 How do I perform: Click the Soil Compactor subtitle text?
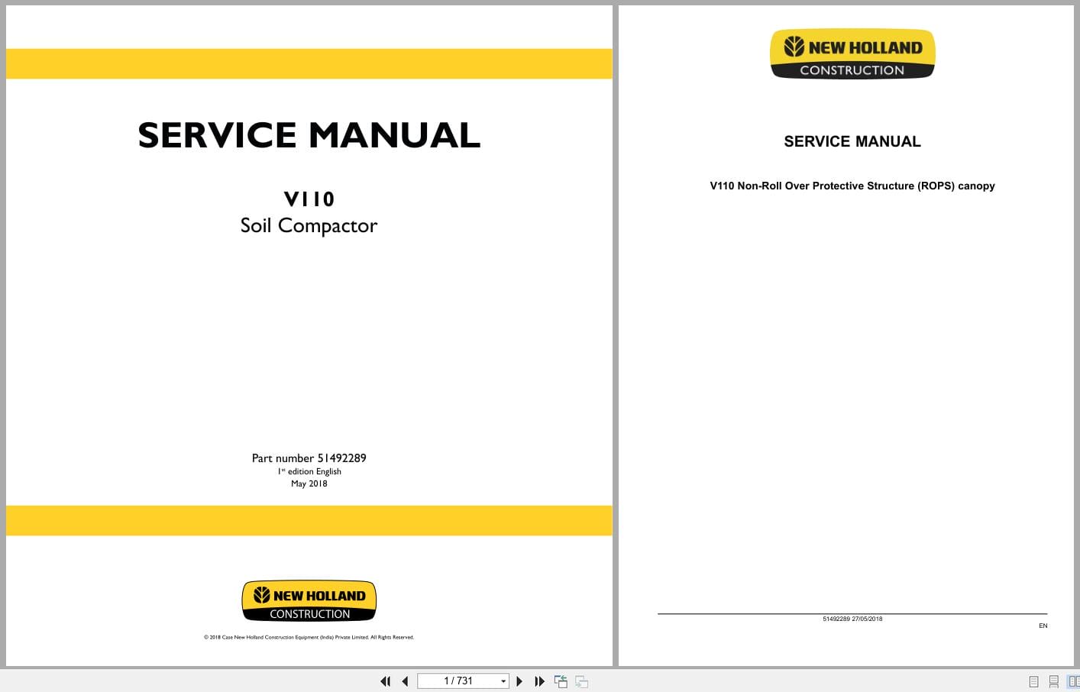(x=309, y=225)
